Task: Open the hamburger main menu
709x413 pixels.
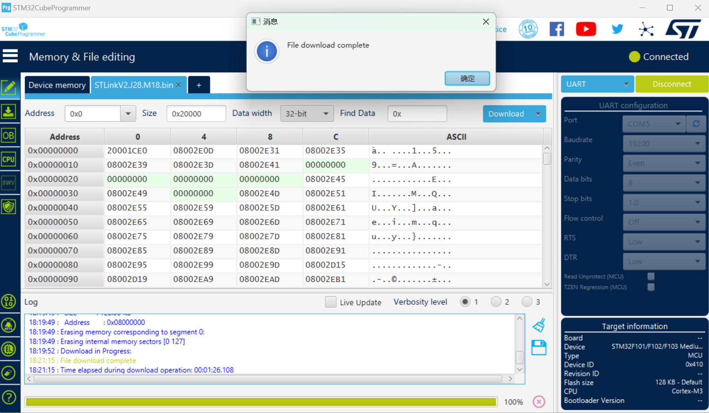Action: [x=10, y=56]
